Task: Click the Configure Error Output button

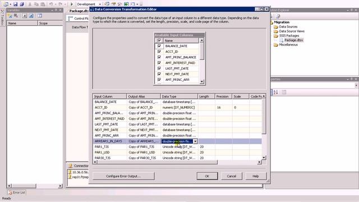Action: pos(123,176)
